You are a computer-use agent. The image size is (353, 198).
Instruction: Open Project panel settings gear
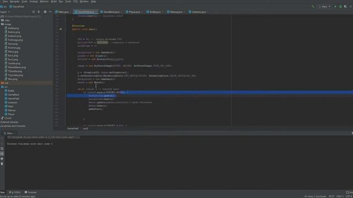tap(45, 12)
